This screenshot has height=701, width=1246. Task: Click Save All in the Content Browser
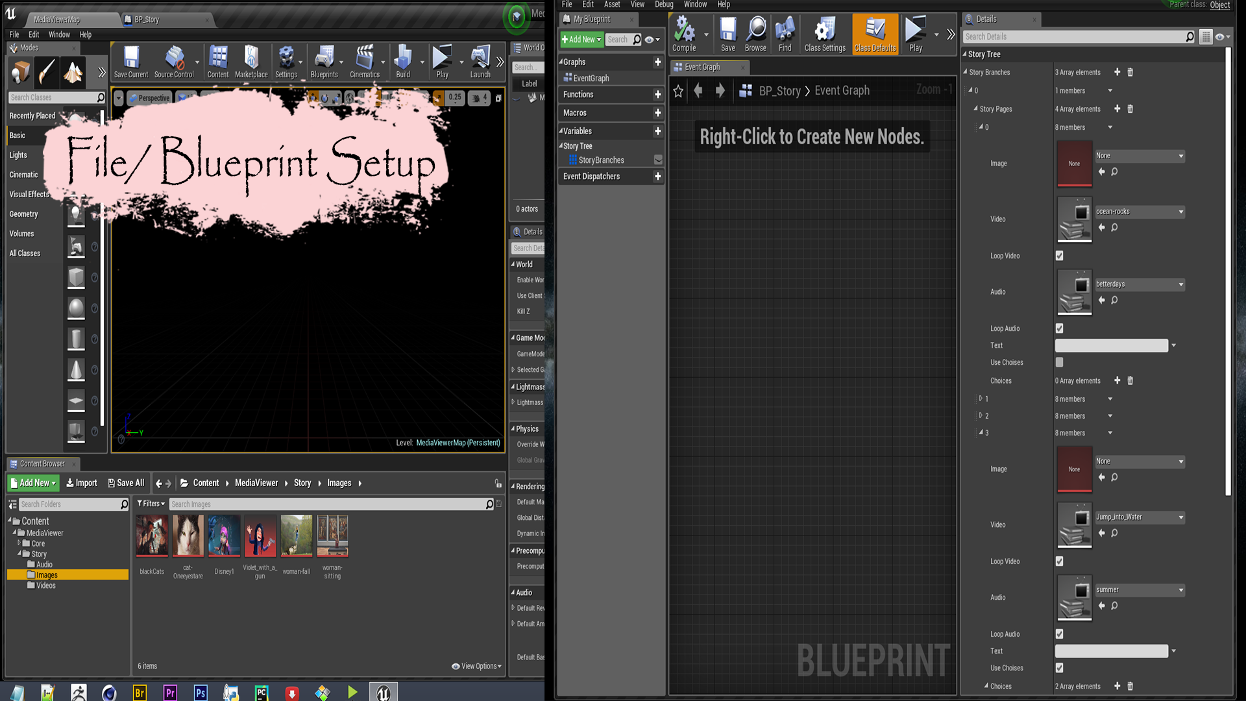click(126, 483)
